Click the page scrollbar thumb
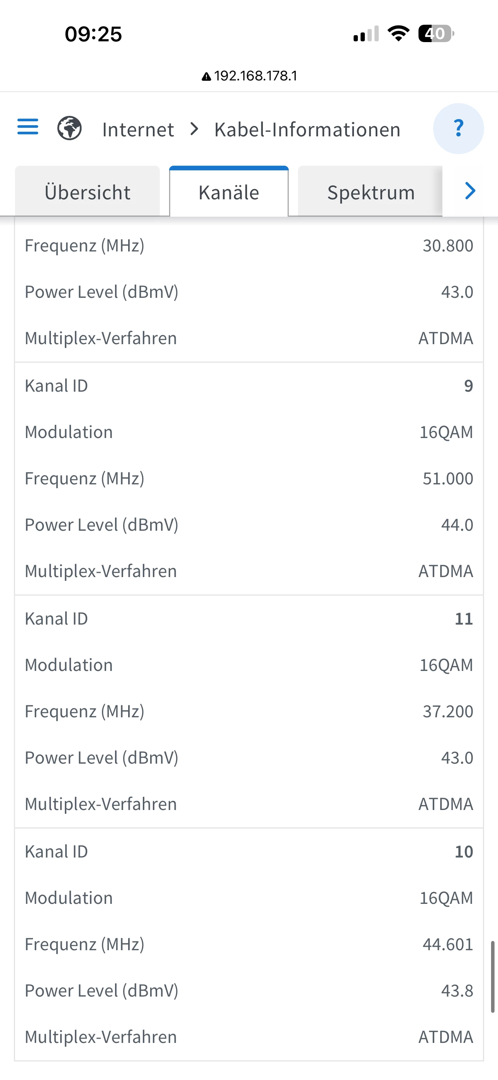 (x=493, y=976)
